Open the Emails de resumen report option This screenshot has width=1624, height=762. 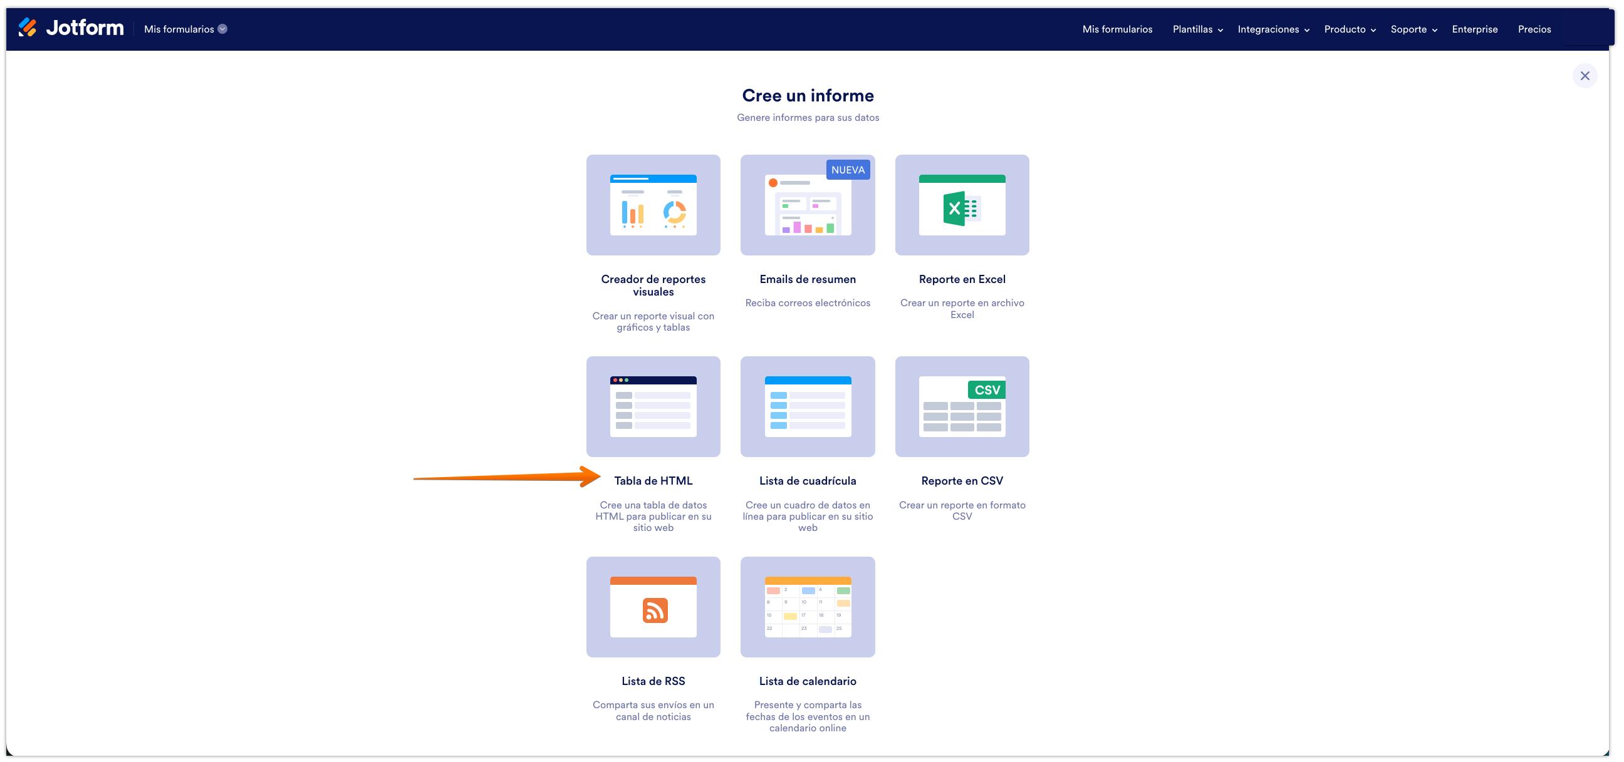(808, 205)
